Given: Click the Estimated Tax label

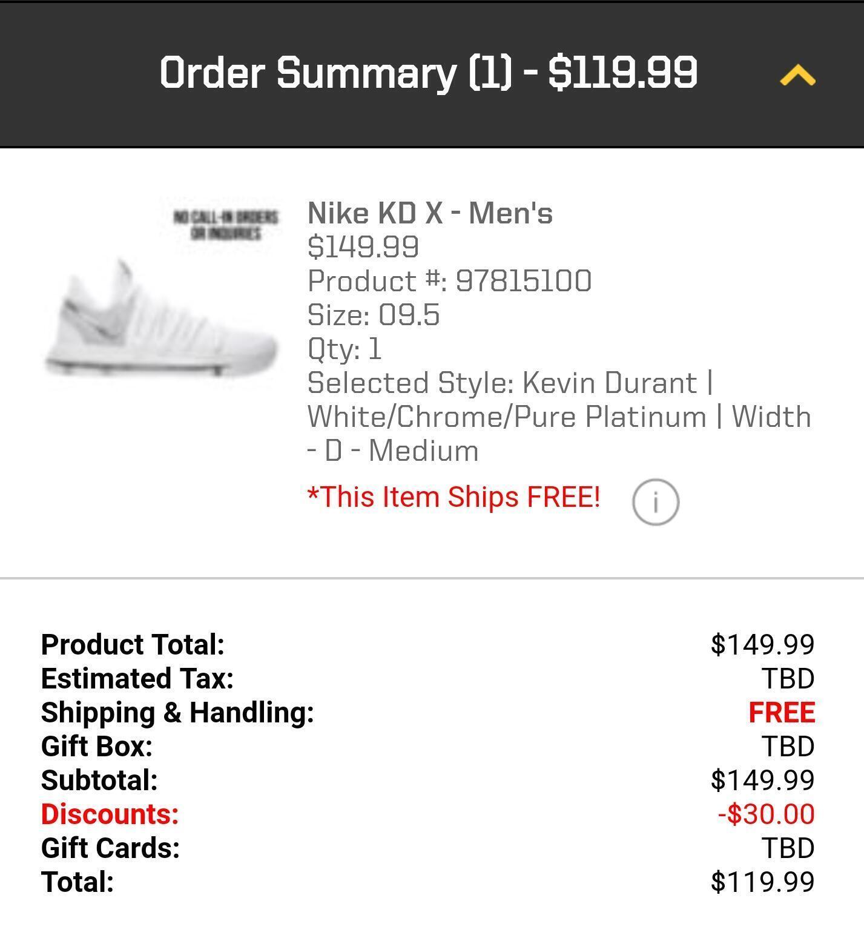Looking at the screenshot, I should (137, 679).
